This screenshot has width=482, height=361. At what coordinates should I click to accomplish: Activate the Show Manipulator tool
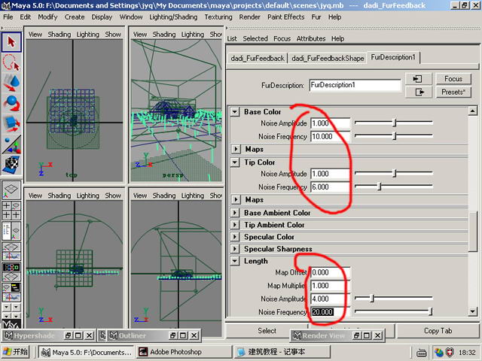[x=12, y=144]
